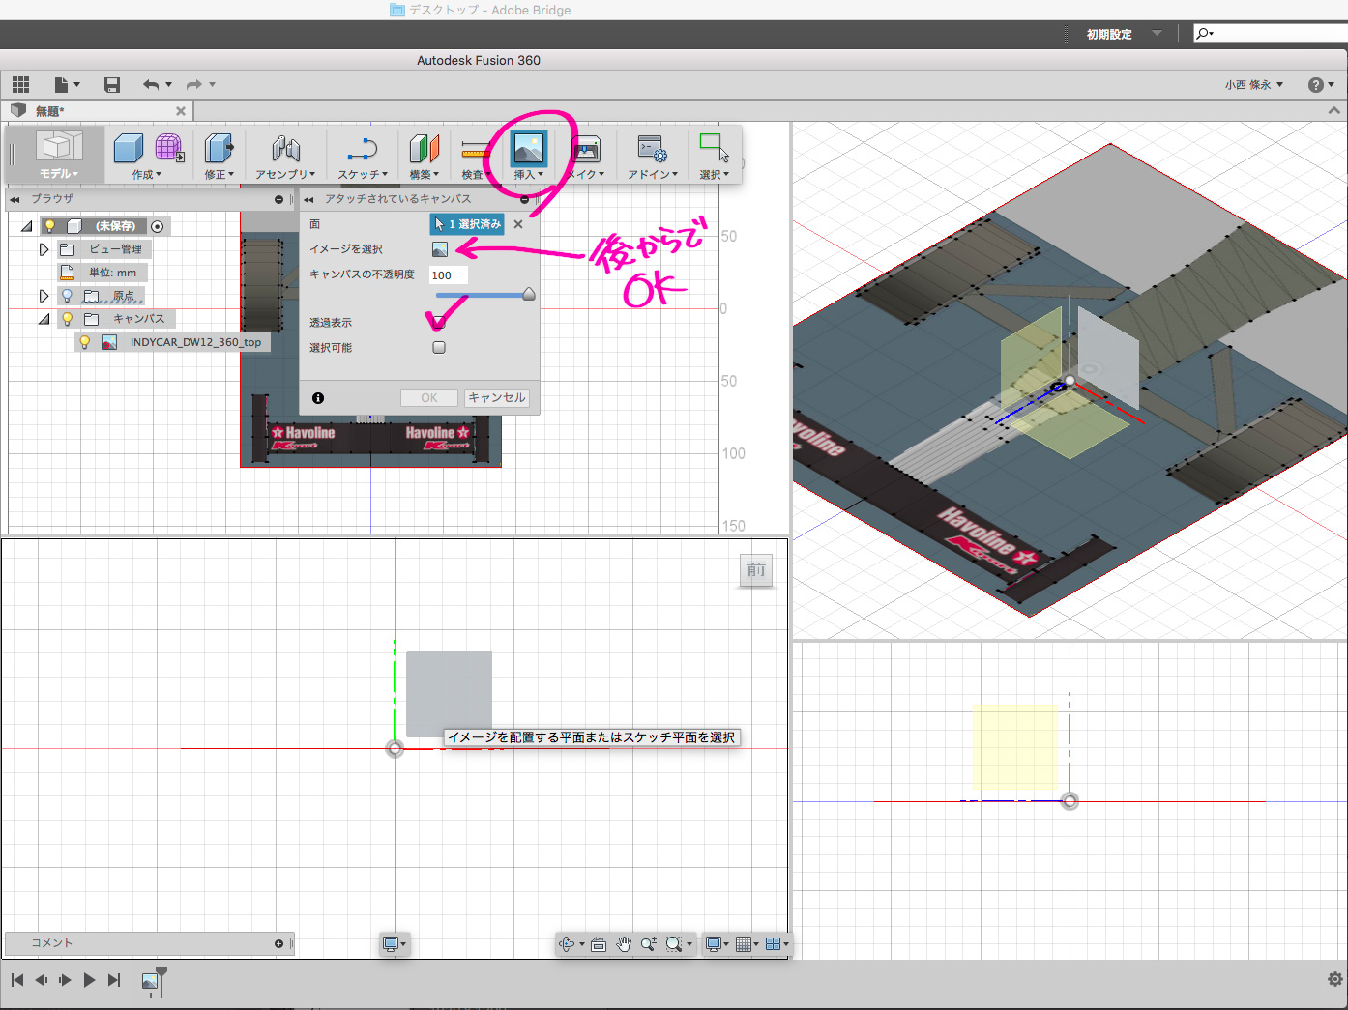Click the キャンセル button
The height and width of the screenshot is (1010, 1348).
tap(497, 398)
